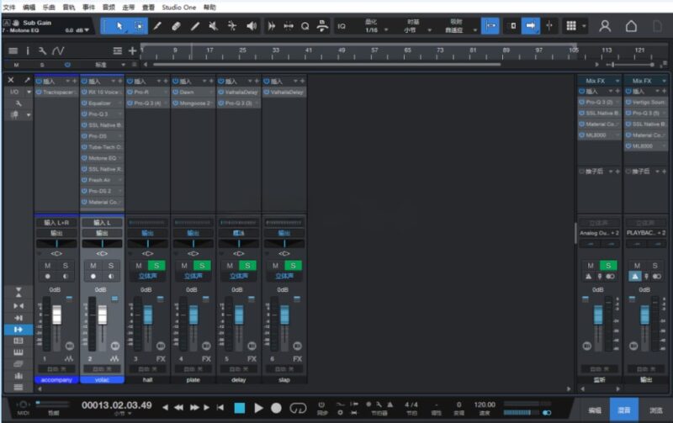This screenshot has width=673, height=423.
Task: Open the Start page home icon
Action: 631,26
